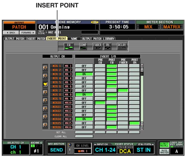
Task: Click the DIRECT RECALL button
Action: (x=164, y=145)
